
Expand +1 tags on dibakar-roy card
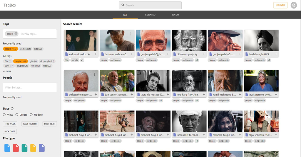[x=197, y=60]
